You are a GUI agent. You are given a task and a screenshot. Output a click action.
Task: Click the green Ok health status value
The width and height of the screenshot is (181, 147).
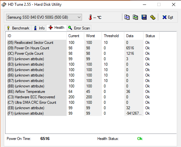coord(140,139)
